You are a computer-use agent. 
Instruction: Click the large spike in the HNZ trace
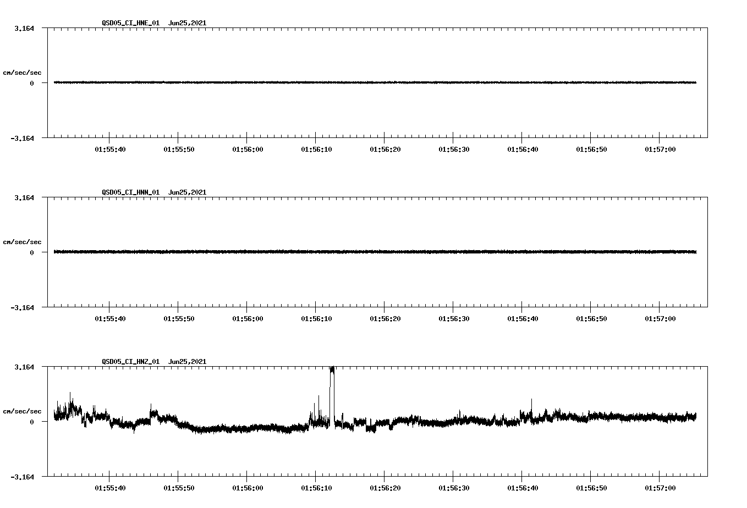(332, 396)
